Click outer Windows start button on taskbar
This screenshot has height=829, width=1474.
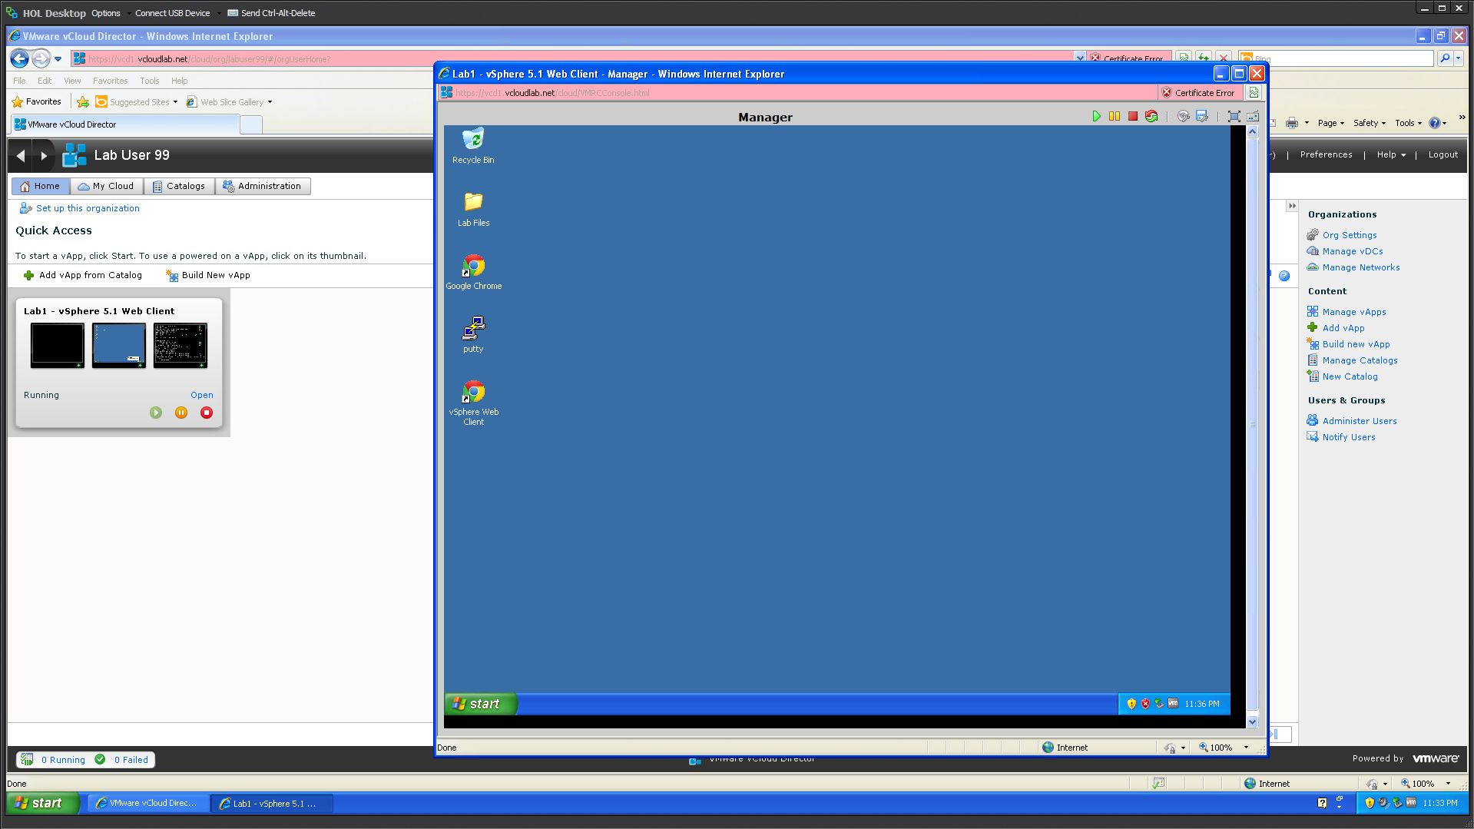[x=43, y=803]
